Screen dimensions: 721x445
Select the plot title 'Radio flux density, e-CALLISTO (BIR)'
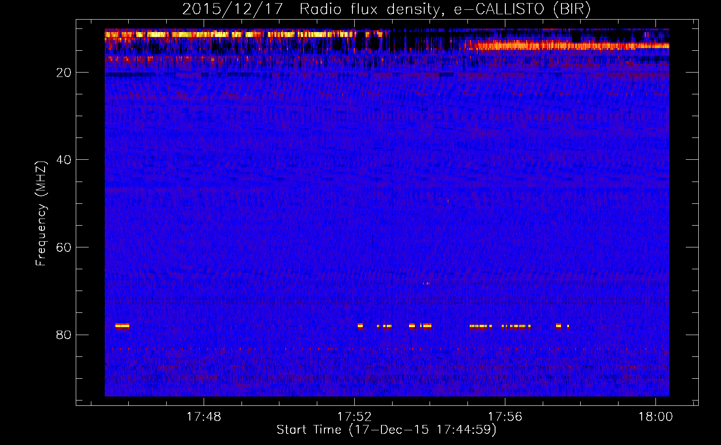[445, 9]
